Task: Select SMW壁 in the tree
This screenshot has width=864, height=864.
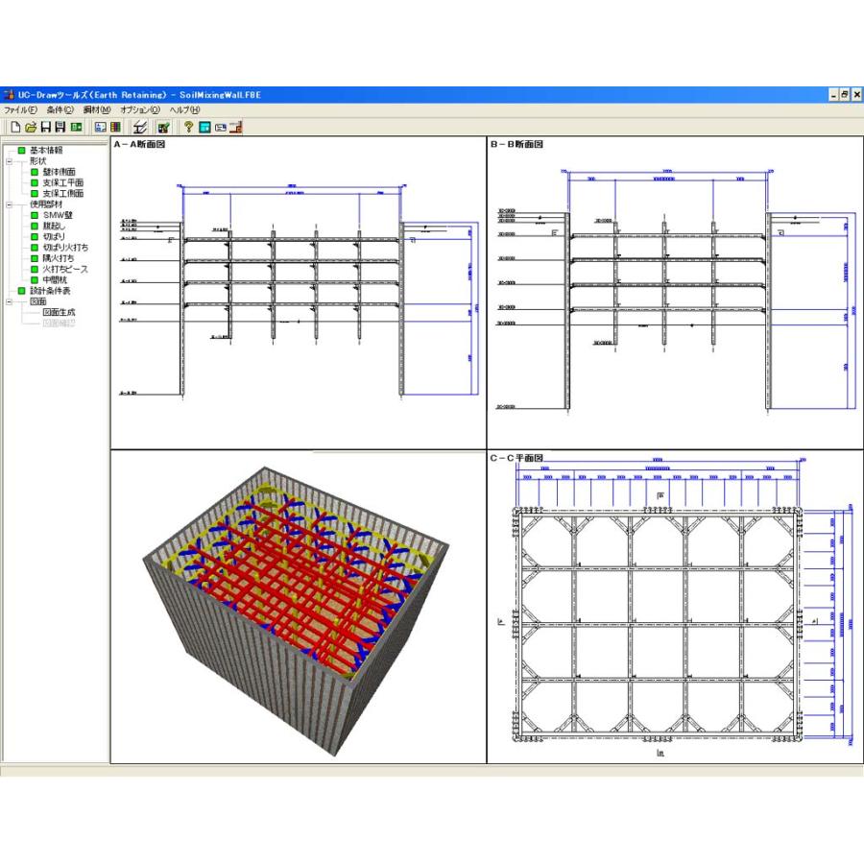Action: [x=58, y=215]
